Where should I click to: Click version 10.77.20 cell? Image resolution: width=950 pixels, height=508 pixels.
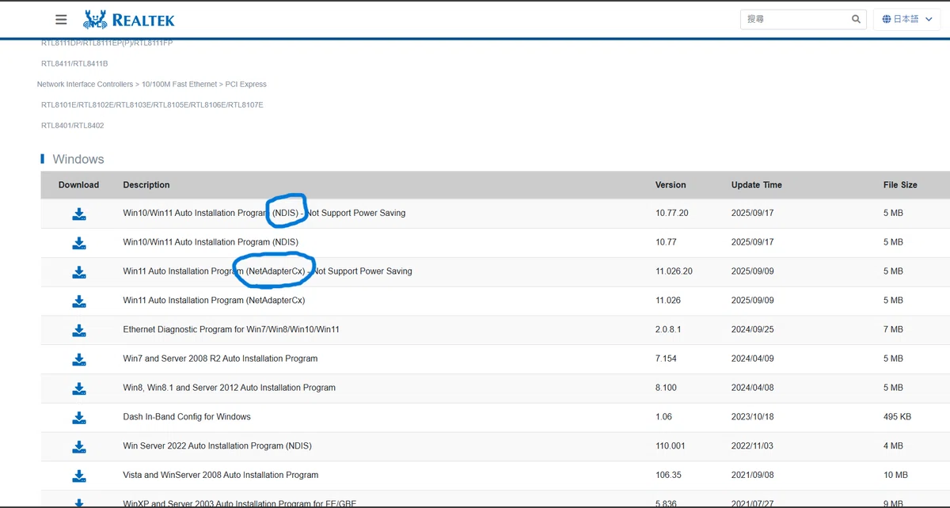672,213
